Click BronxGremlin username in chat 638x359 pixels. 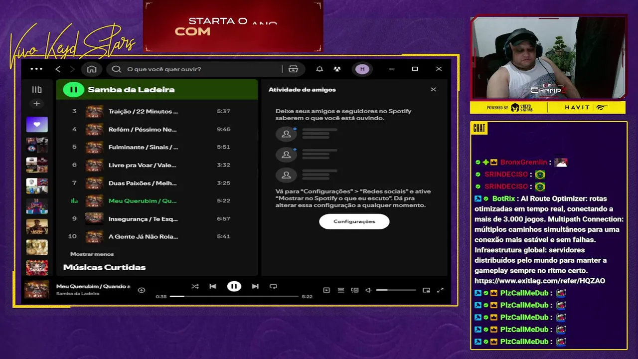pyautogui.click(x=524, y=162)
